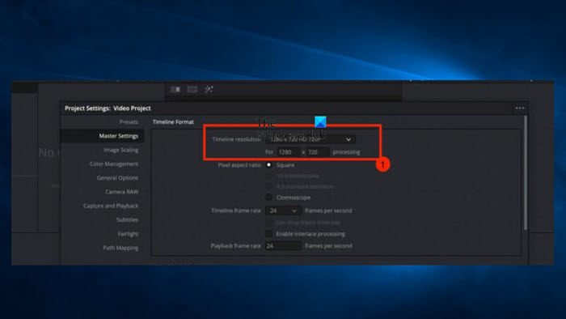Click the Playback frame rate field

pyautogui.click(x=283, y=245)
